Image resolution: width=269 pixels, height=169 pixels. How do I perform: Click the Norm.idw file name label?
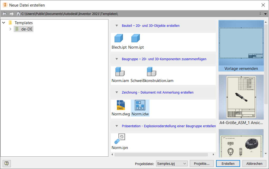(140, 114)
